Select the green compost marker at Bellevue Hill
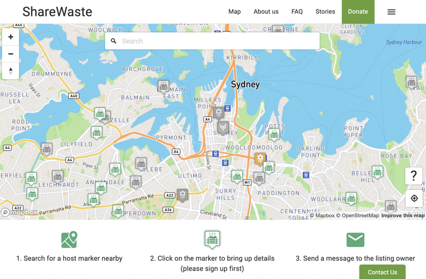The image size is (426, 279). click(378, 172)
